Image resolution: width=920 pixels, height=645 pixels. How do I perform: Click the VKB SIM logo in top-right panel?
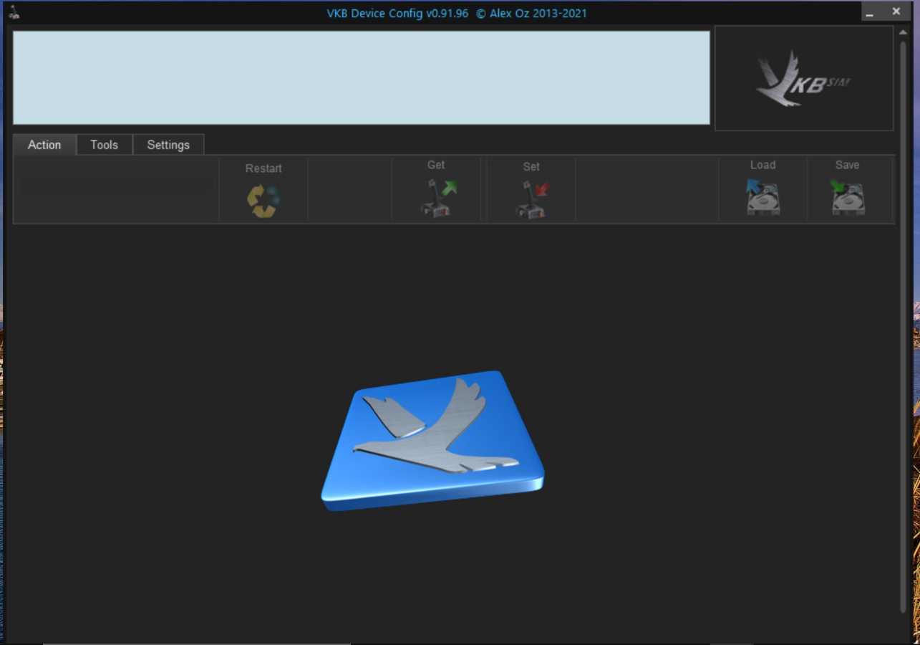coord(803,79)
